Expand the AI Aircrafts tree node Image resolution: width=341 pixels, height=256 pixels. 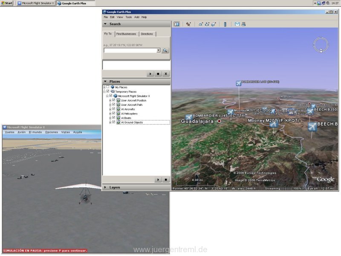(110, 109)
